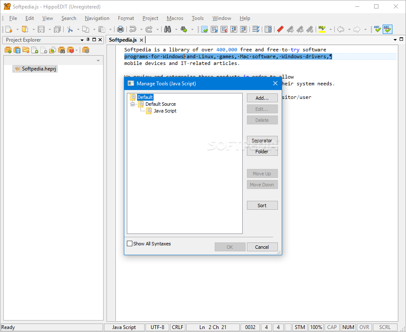406x332 pixels.
Task: Close the Softpedia.js tab
Action: pos(141,40)
